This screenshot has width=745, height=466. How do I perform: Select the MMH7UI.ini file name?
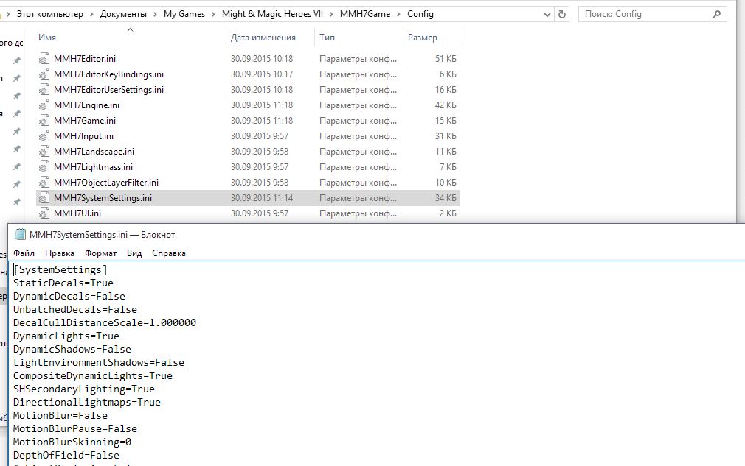click(x=77, y=213)
